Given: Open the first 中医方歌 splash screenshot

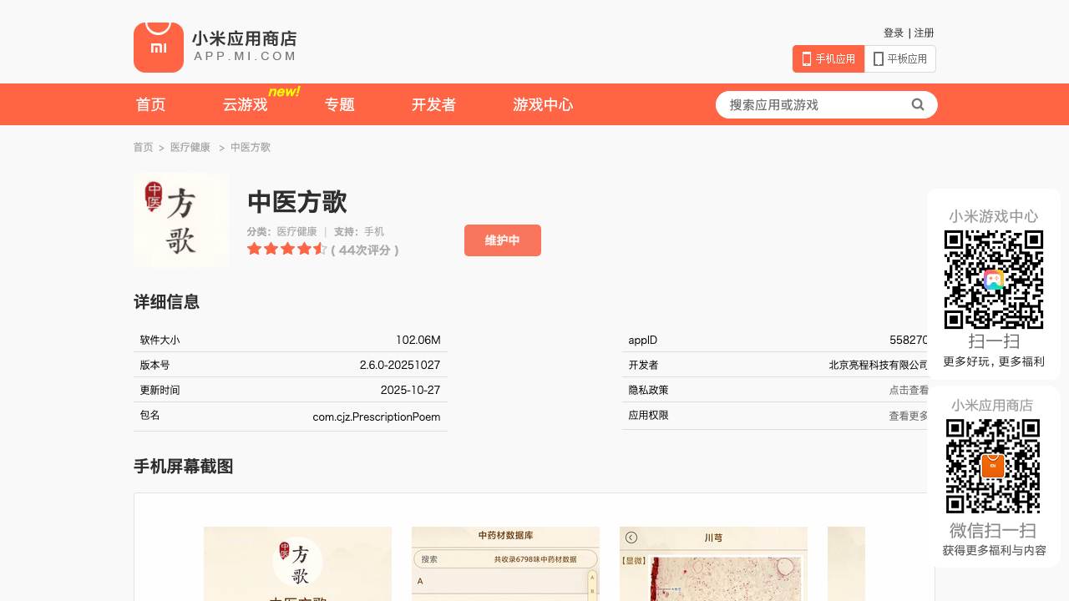Looking at the screenshot, I should pos(297,563).
